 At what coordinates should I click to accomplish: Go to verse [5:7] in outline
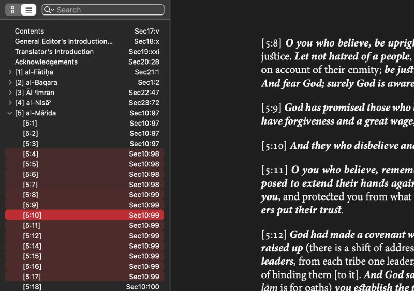tap(84, 185)
